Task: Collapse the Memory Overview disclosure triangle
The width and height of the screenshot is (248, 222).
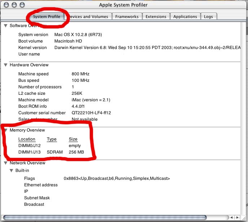Action: 6,130
